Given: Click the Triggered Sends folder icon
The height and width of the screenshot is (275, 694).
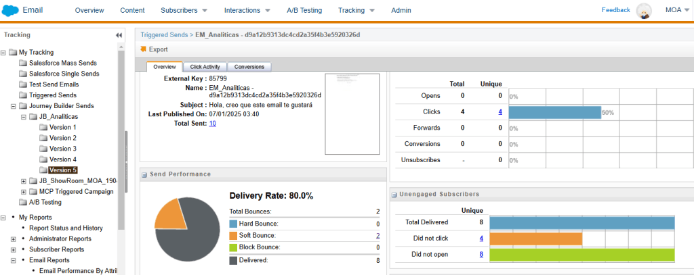Looking at the screenshot, I should click(23, 95).
